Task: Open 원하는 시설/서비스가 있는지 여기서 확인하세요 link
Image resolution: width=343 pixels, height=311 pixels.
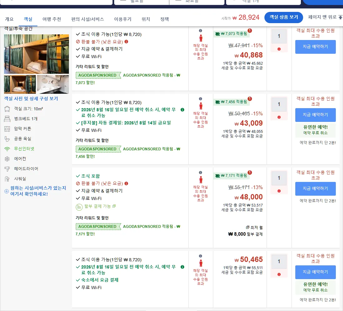Action: click(x=38, y=191)
